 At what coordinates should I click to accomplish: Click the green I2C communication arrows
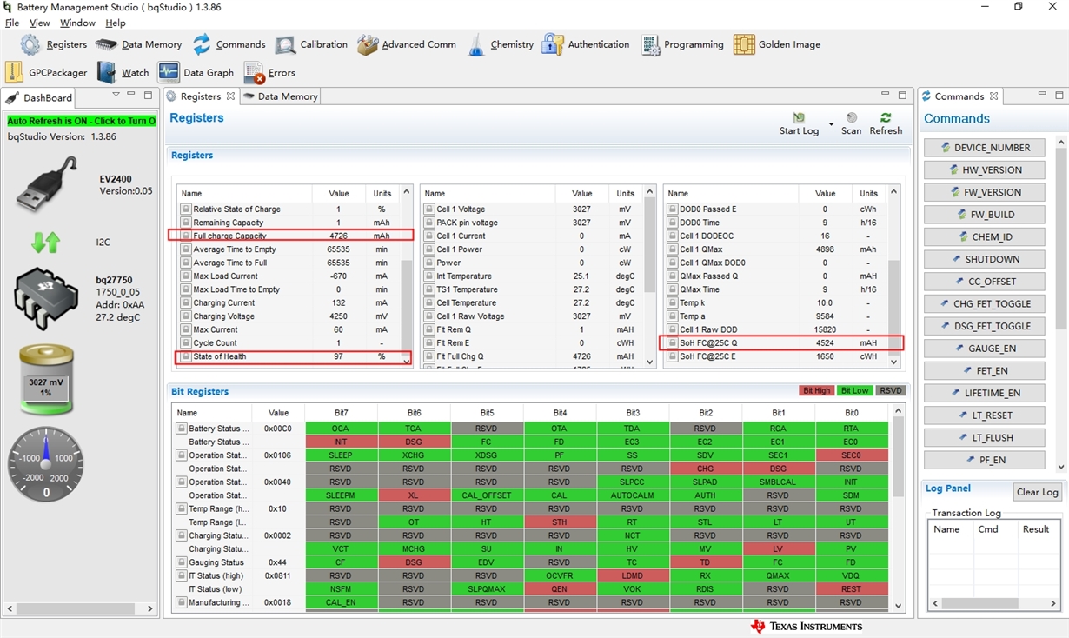[x=45, y=243]
